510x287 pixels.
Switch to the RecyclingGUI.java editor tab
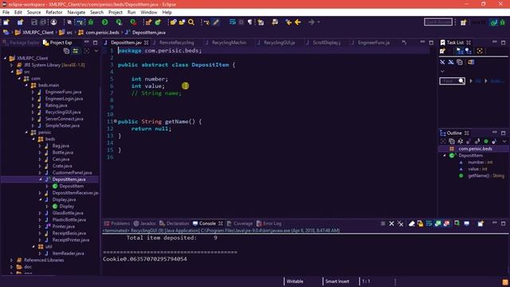click(x=277, y=42)
